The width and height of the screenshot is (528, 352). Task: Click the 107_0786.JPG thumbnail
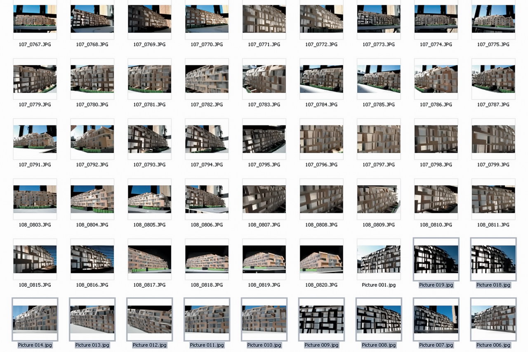tap(436, 79)
